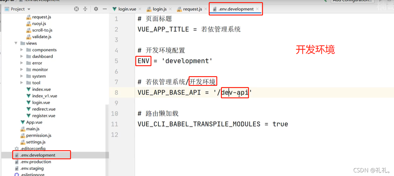
Task: Click the true value on line 11
Action: tap(280, 124)
